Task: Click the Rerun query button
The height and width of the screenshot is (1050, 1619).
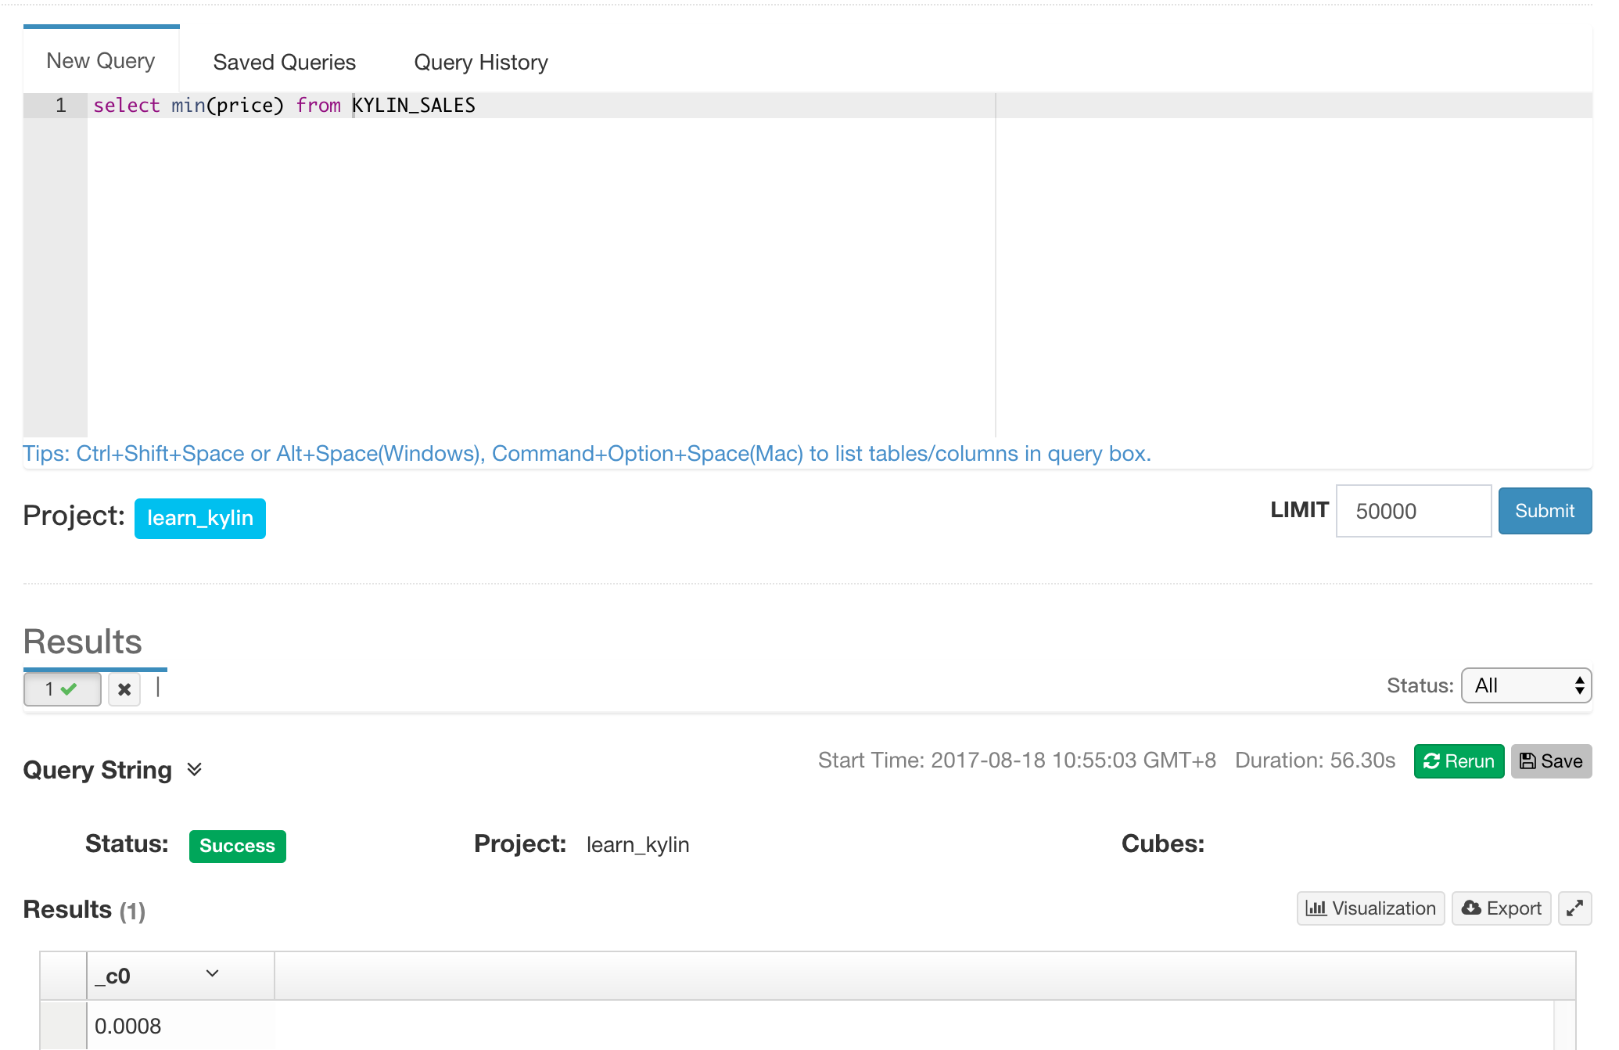Action: point(1459,761)
